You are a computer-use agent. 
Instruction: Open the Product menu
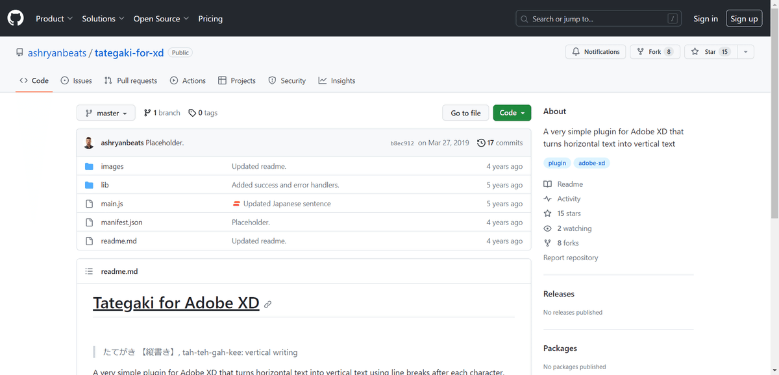pyautogui.click(x=54, y=19)
